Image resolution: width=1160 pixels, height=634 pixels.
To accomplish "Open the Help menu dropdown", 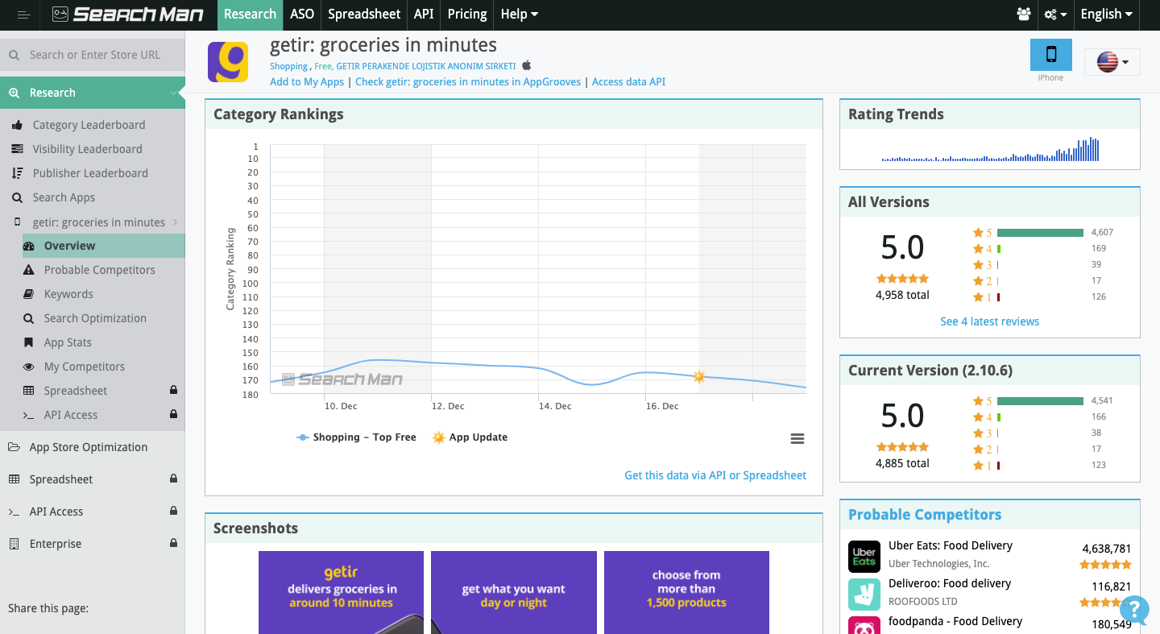I will [x=520, y=15].
